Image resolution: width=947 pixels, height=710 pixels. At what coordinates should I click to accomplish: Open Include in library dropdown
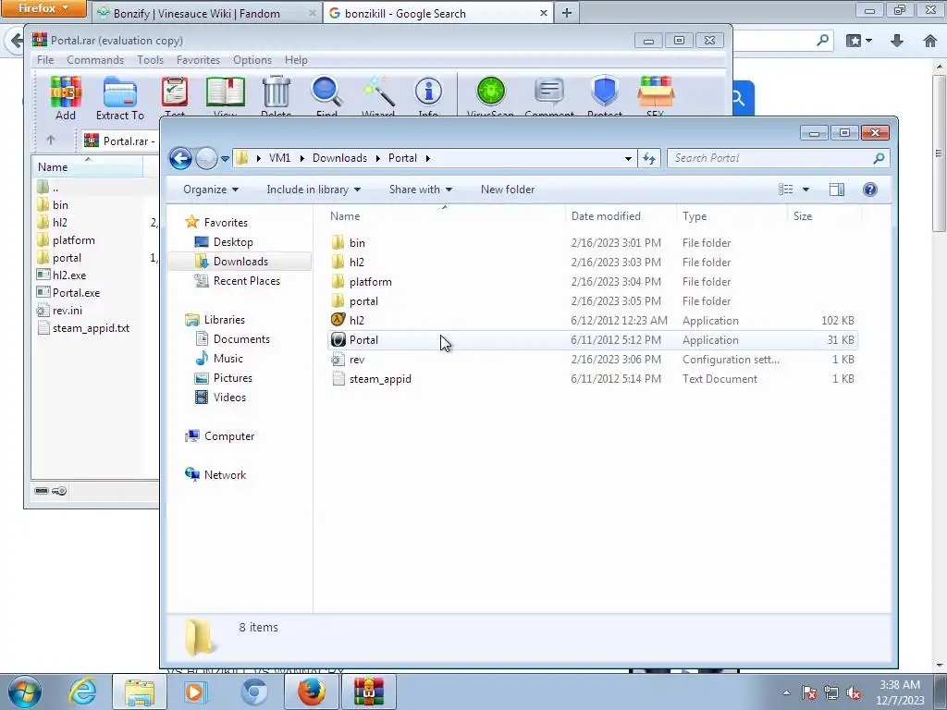314,190
